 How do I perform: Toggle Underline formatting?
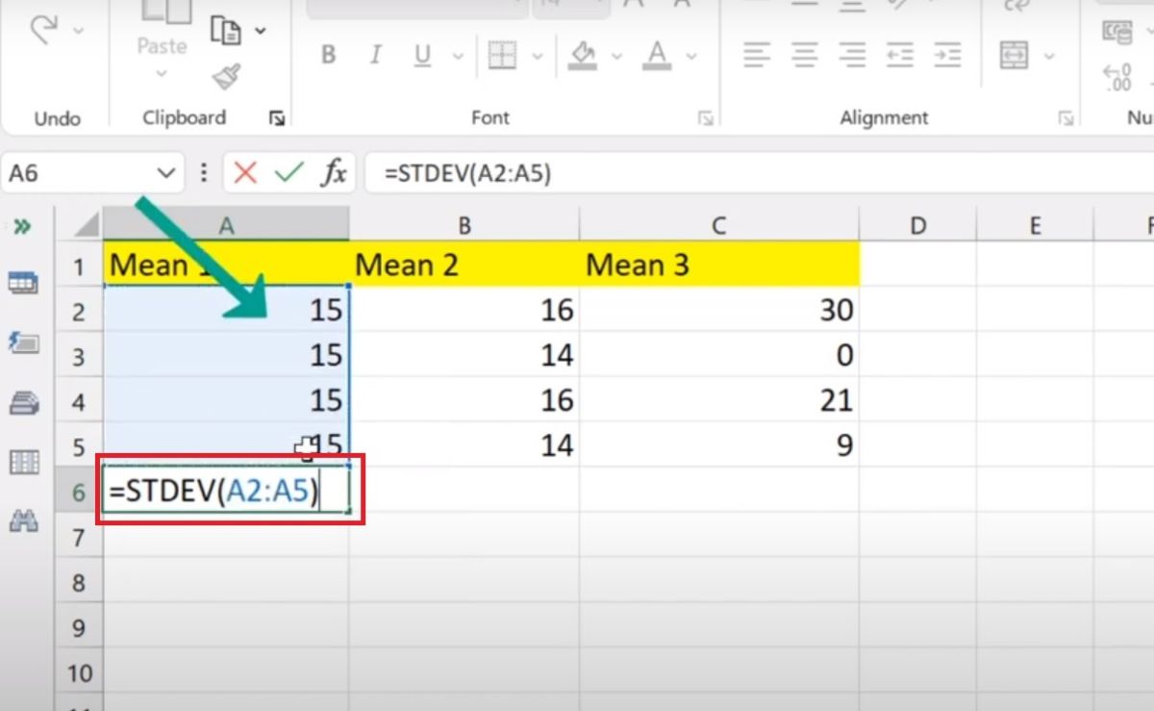coord(422,55)
